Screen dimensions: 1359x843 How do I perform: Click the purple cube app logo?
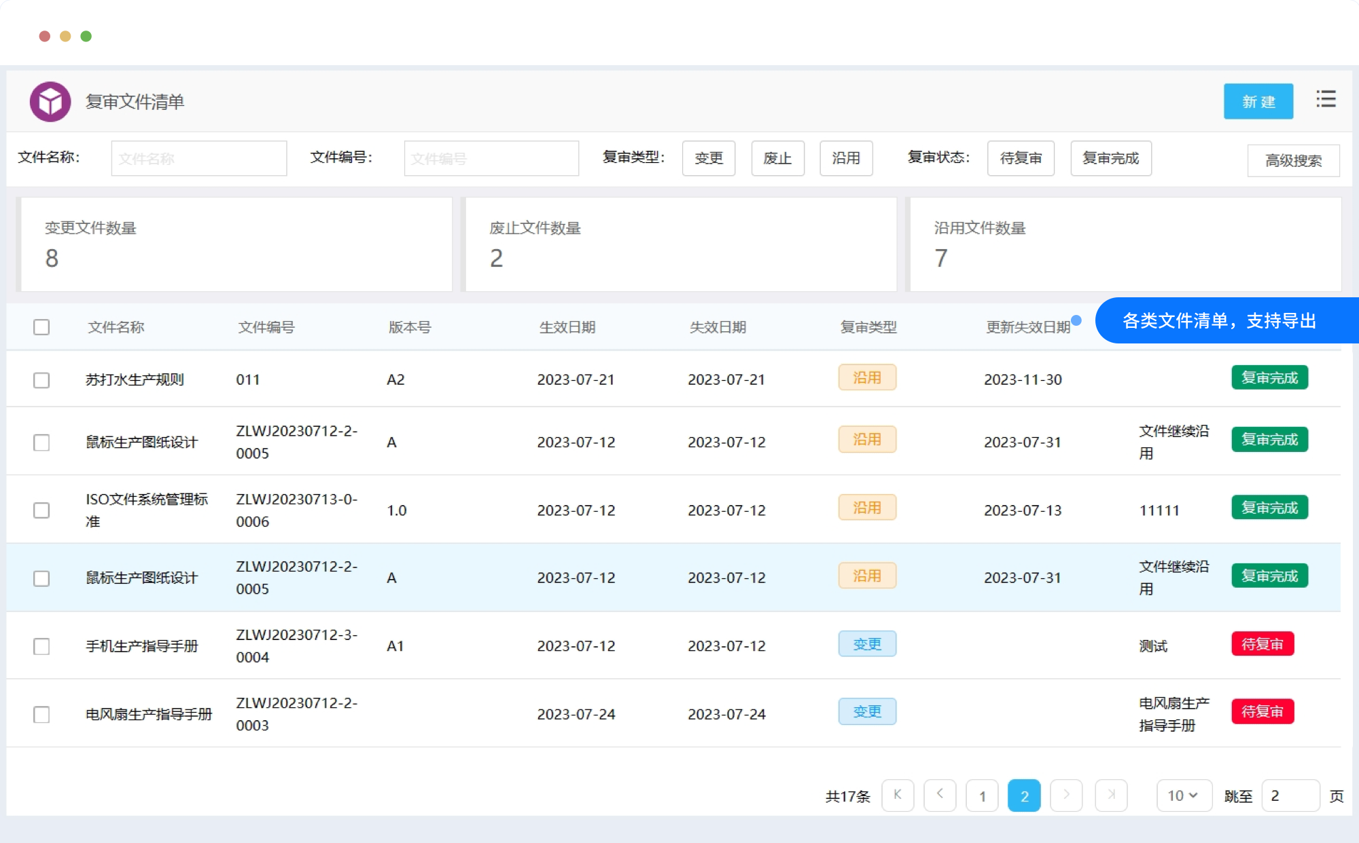coord(50,102)
